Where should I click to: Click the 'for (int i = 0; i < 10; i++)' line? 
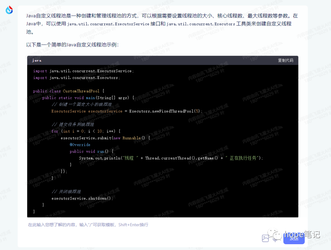coord(86,131)
